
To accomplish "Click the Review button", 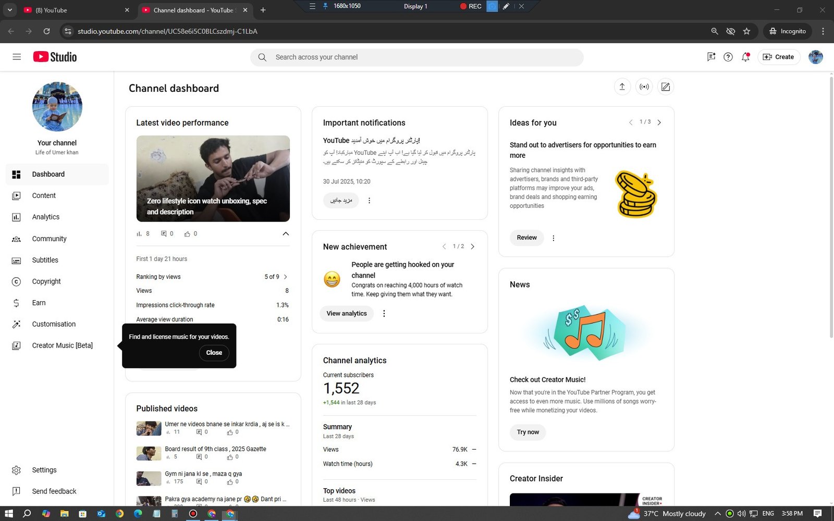I will tap(526, 238).
